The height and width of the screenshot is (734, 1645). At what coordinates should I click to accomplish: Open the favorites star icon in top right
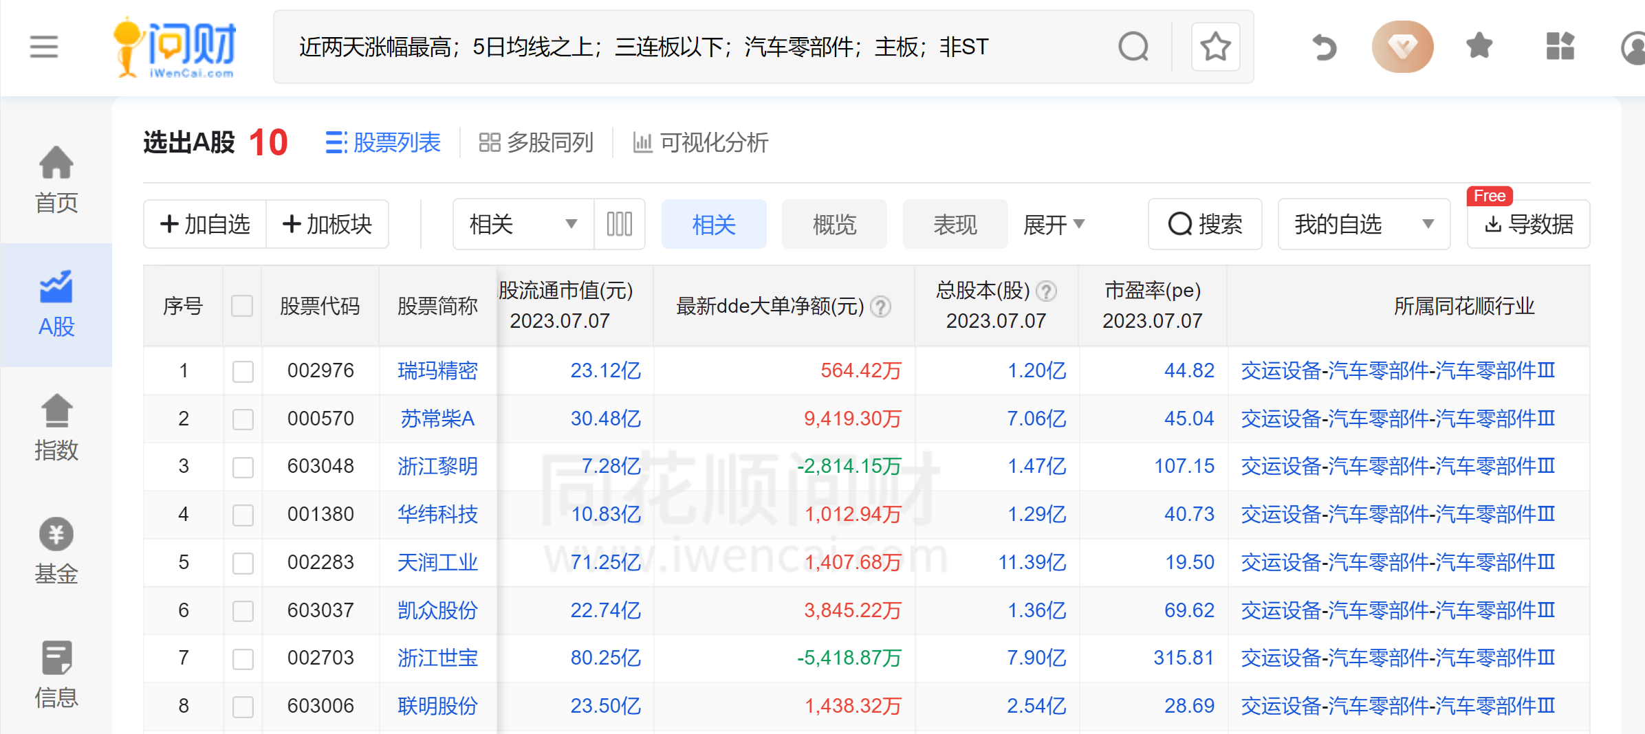click(x=1479, y=46)
